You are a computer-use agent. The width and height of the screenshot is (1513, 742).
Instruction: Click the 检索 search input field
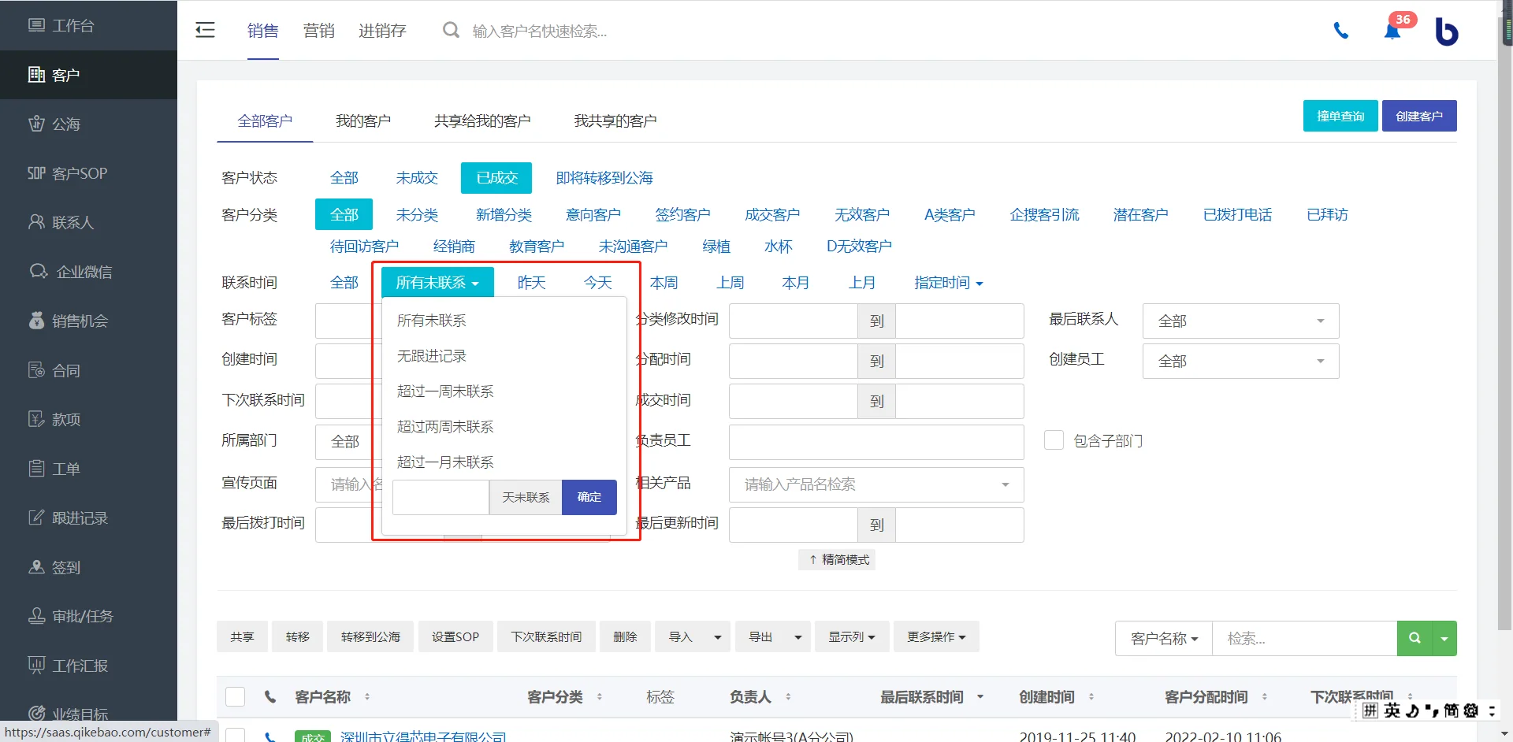(x=1304, y=638)
